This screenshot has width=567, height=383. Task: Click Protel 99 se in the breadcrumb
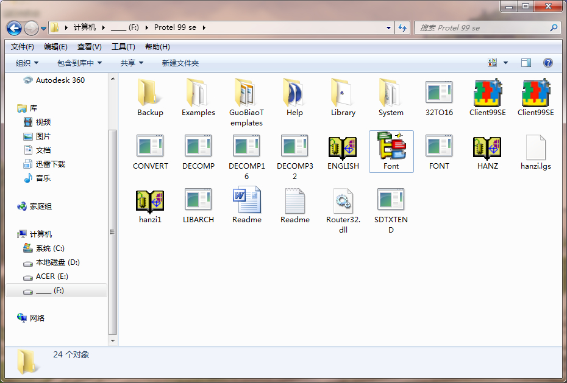point(175,28)
